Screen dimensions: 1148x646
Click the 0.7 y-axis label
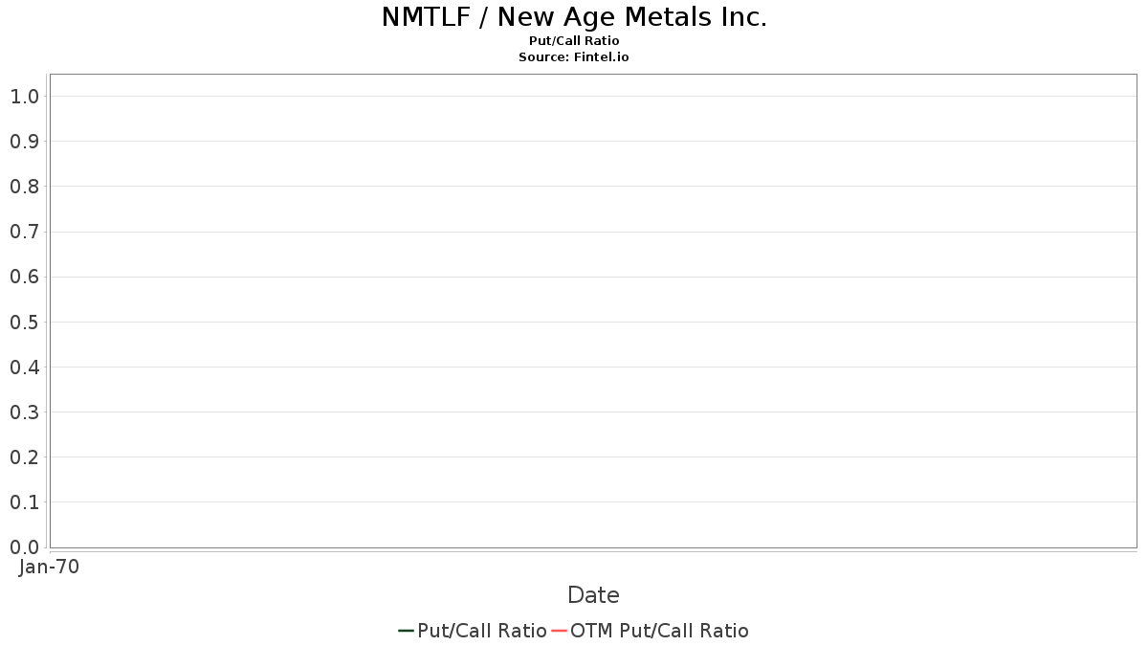pyautogui.click(x=25, y=232)
